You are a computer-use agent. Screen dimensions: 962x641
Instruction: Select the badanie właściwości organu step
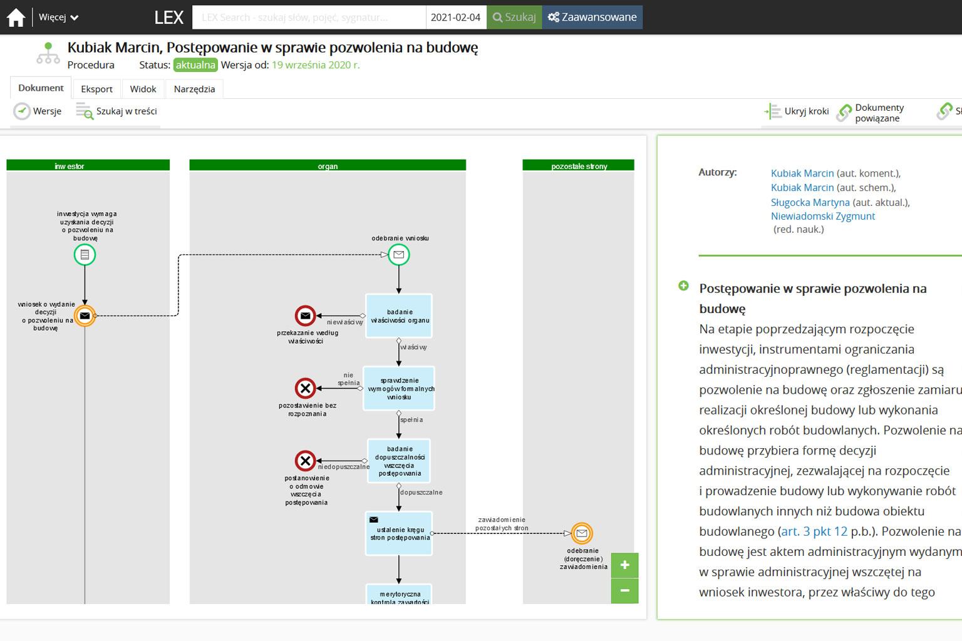399,316
